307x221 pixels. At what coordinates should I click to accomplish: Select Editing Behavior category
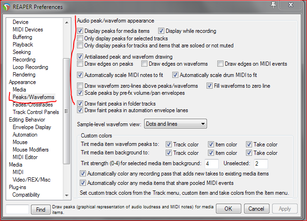[27, 119]
